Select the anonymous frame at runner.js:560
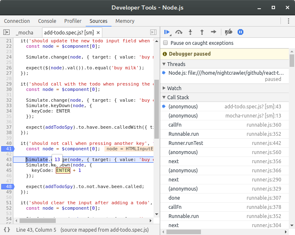Screen dimensions: 295x235 point(224,152)
